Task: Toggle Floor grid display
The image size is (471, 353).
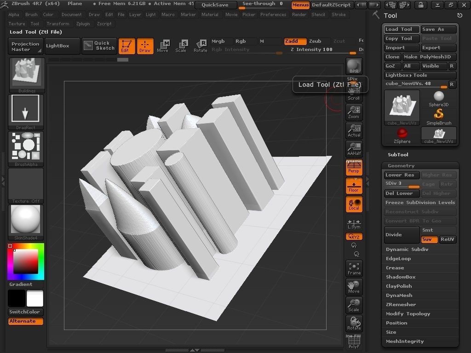Action: pos(354,186)
